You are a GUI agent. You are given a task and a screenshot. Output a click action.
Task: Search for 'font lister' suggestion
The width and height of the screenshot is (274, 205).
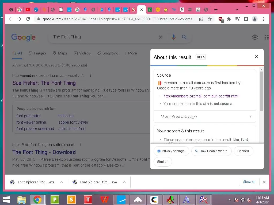[66, 116]
